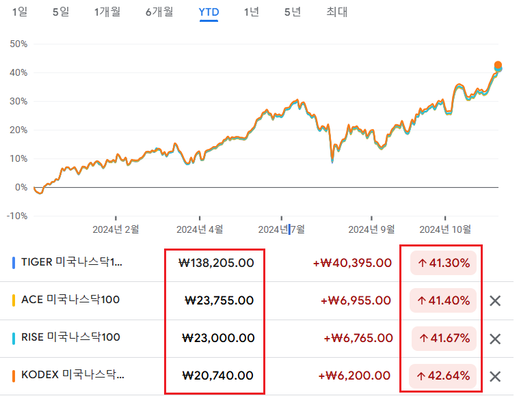Click the orange endpoint dot on the chart
This screenshot has height=396, width=519.
[498, 65]
